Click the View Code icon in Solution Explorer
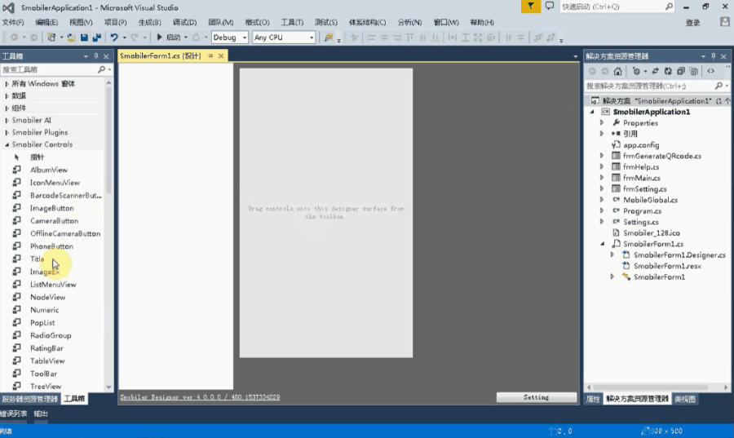 tap(710, 71)
